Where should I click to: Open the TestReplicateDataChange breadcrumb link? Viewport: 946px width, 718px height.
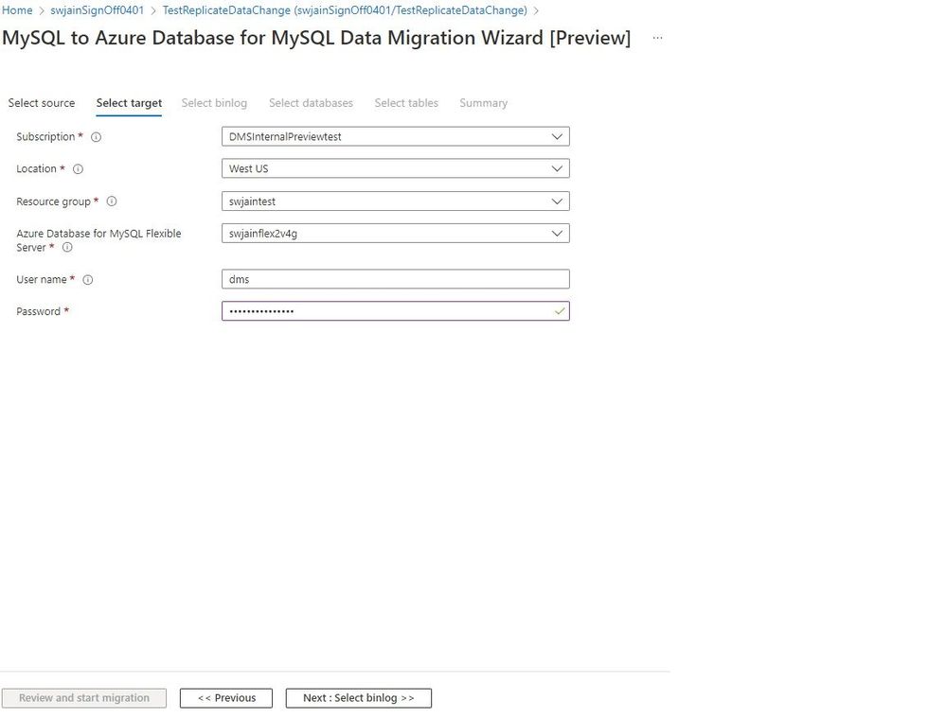(345, 10)
